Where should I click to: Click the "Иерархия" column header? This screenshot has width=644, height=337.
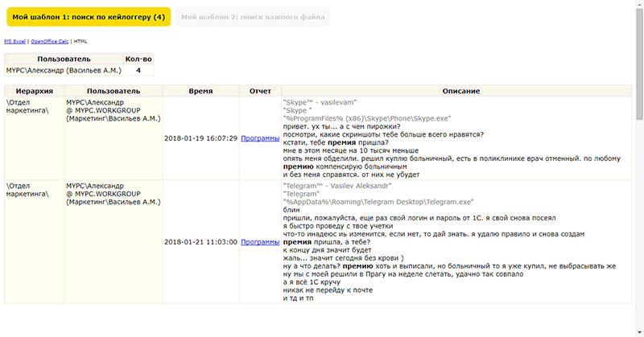(34, 92)
